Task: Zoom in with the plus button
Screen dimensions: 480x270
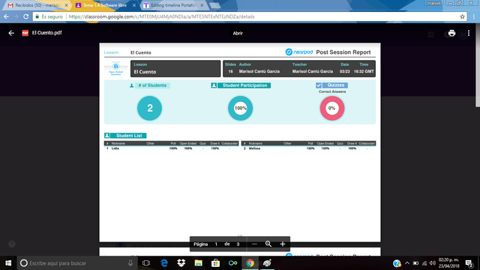Action: 283,244
